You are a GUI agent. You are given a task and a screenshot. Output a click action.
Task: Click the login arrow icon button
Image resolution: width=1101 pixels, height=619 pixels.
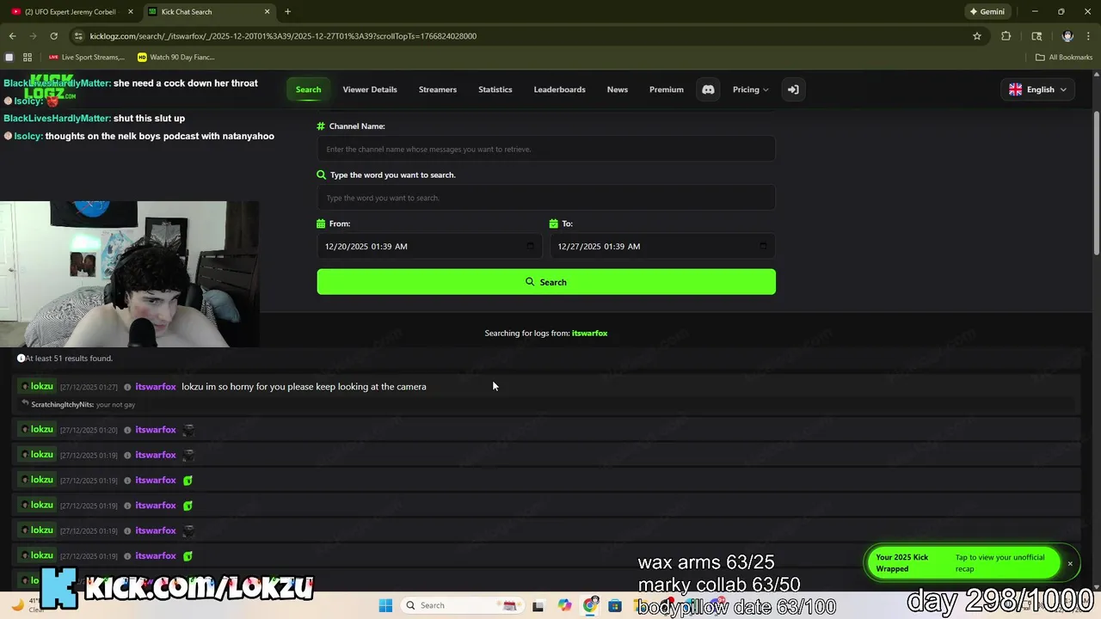pos(793,89)
